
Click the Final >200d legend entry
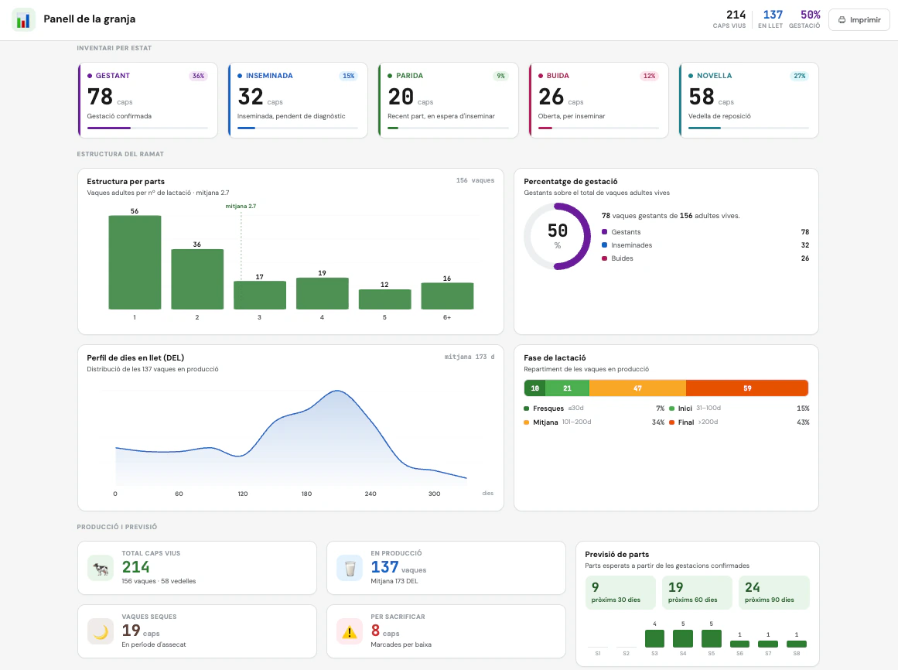[739, 422]
